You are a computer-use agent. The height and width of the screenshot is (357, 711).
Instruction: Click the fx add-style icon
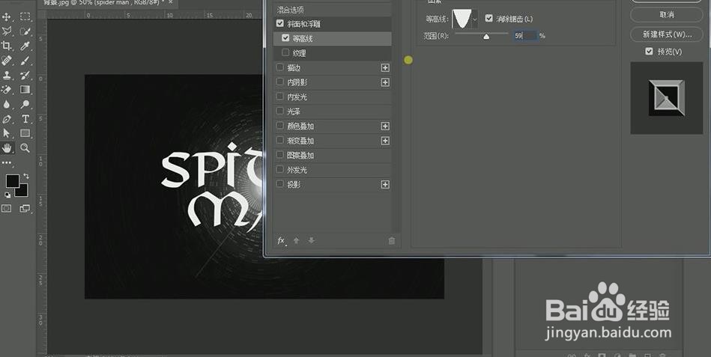tap(282, 240)
